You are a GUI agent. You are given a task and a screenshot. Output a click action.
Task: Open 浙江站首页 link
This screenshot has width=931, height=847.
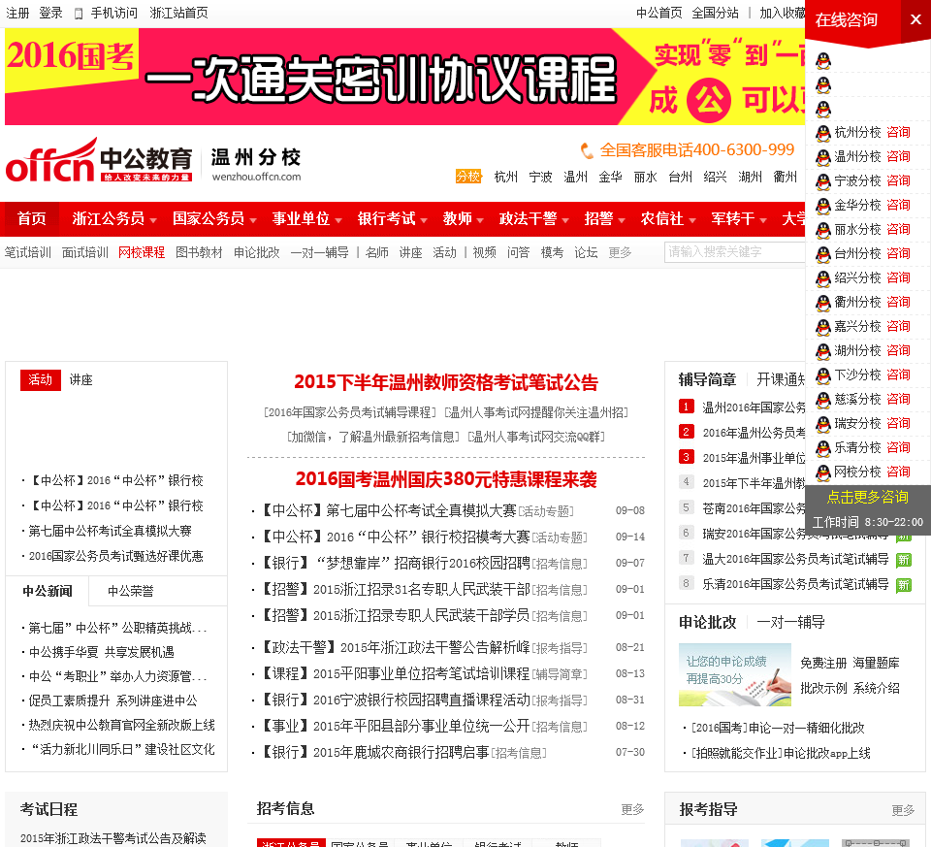point(178,13)
